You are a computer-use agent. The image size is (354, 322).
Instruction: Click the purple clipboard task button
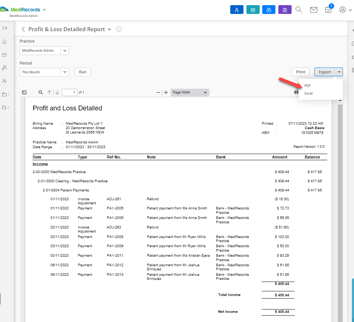point(285,10)
